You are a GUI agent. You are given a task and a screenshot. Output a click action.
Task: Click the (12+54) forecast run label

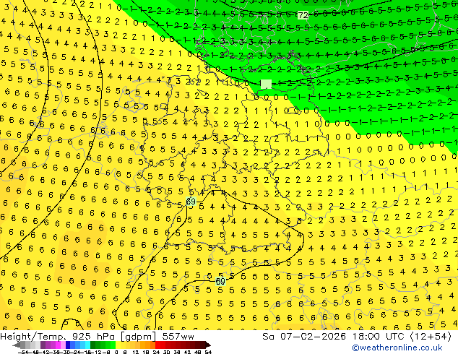[431, 337]
